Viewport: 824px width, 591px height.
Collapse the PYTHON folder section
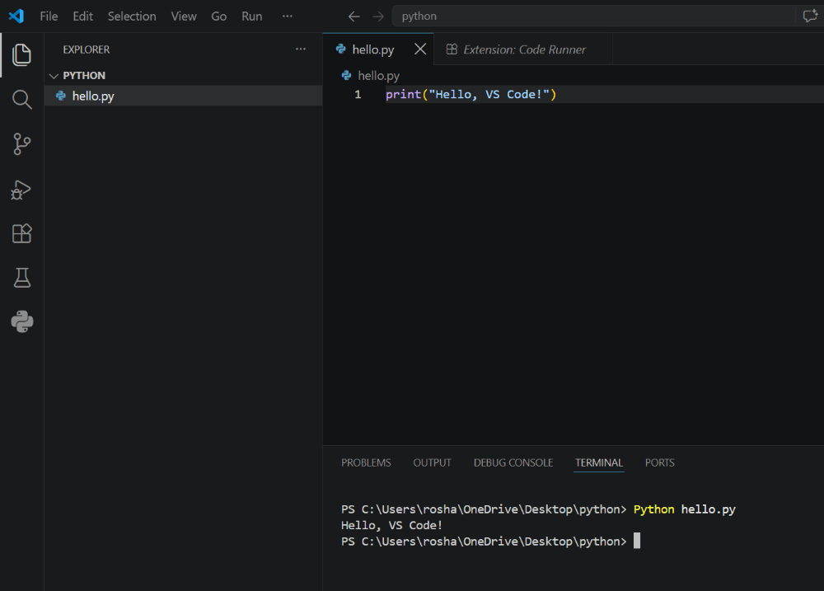pyautogui.click(x=54, y=76)
